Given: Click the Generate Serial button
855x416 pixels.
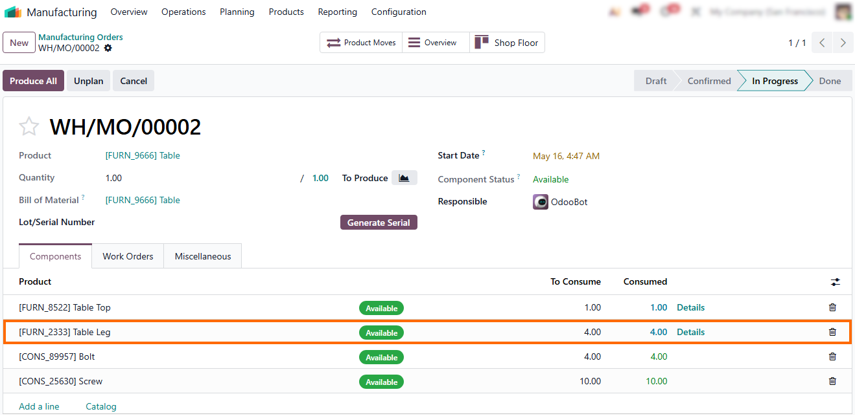Looking at the screenshot, I should click(379, 223).
